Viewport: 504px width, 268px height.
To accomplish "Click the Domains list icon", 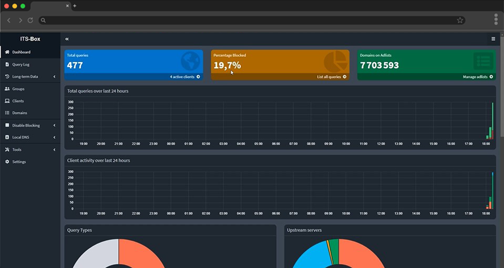I will [7, 112].
